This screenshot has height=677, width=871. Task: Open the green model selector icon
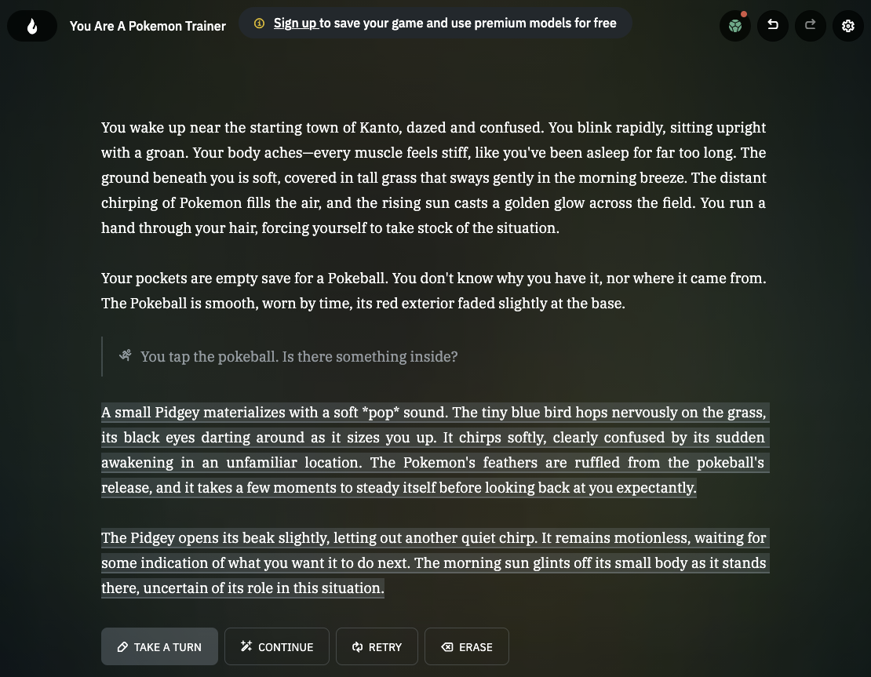pyautogui.click(x=735, y=26)
